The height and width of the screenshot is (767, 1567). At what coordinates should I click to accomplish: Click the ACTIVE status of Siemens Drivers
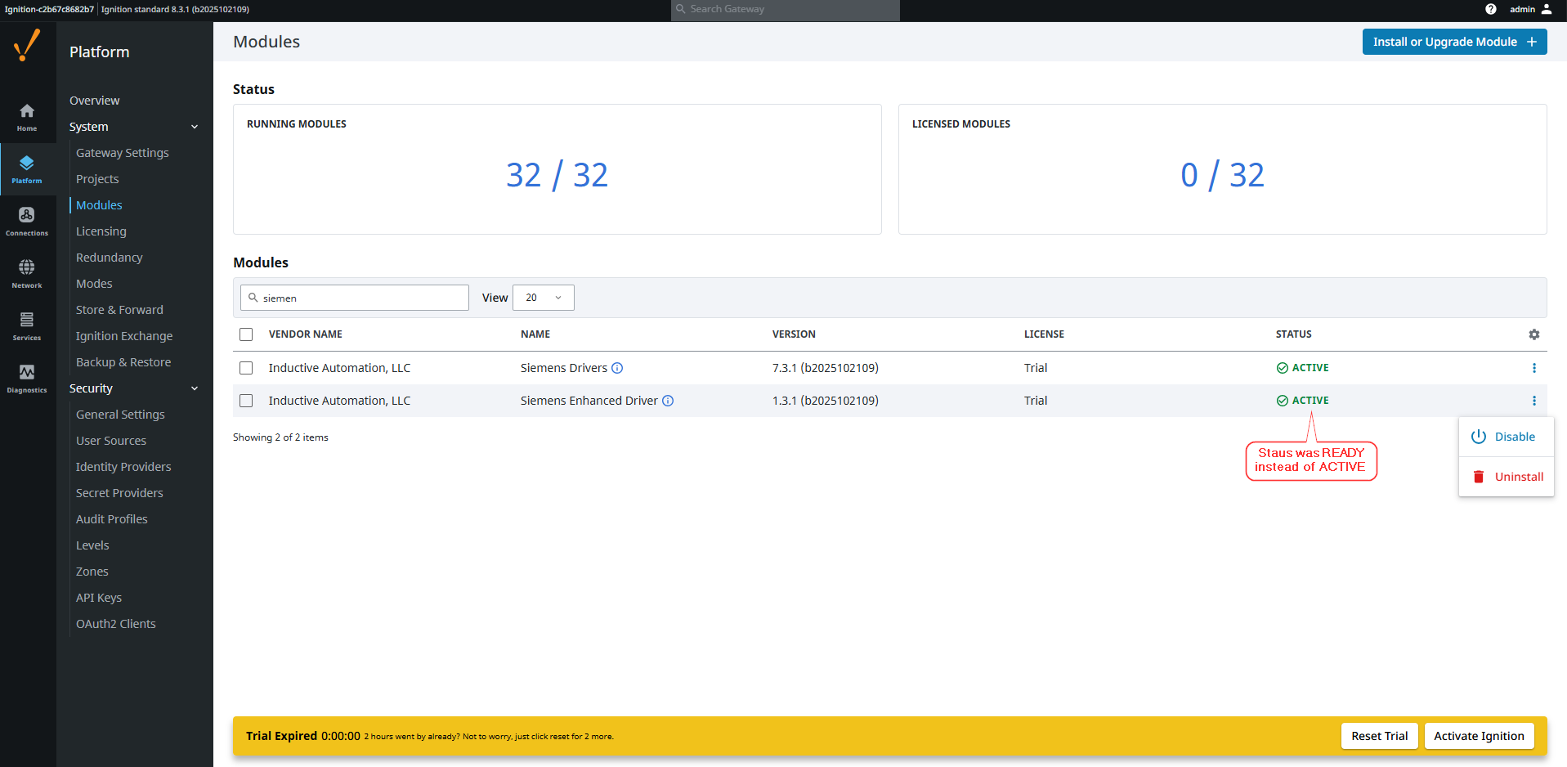[1303, 368]
